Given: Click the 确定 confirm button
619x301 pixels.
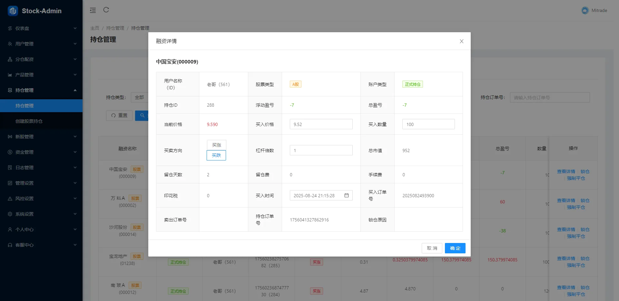Looking at the screenshot, I should coord(455,248).
